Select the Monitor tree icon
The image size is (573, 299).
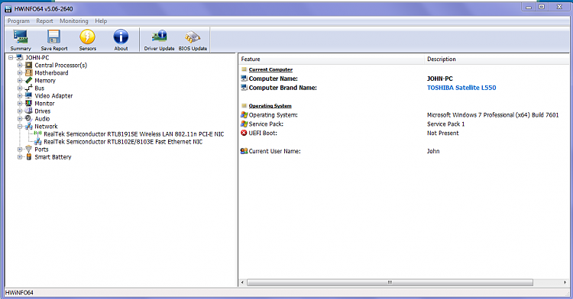tap(29, 104)
